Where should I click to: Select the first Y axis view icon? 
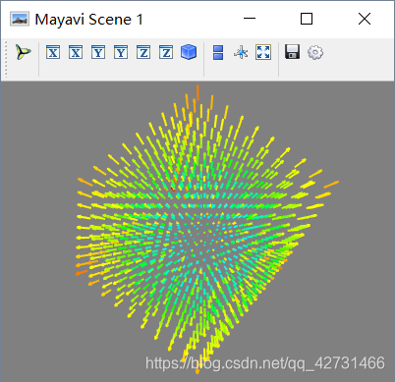point(98,52)
